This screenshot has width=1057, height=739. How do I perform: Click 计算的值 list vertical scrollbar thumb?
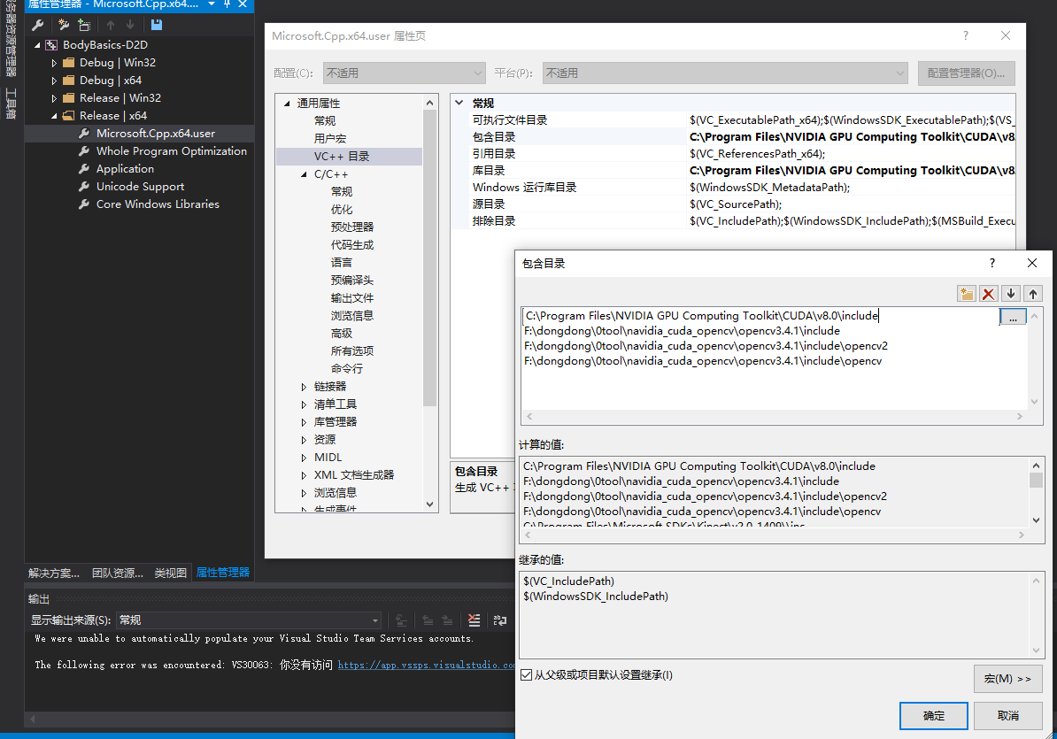1036,480
